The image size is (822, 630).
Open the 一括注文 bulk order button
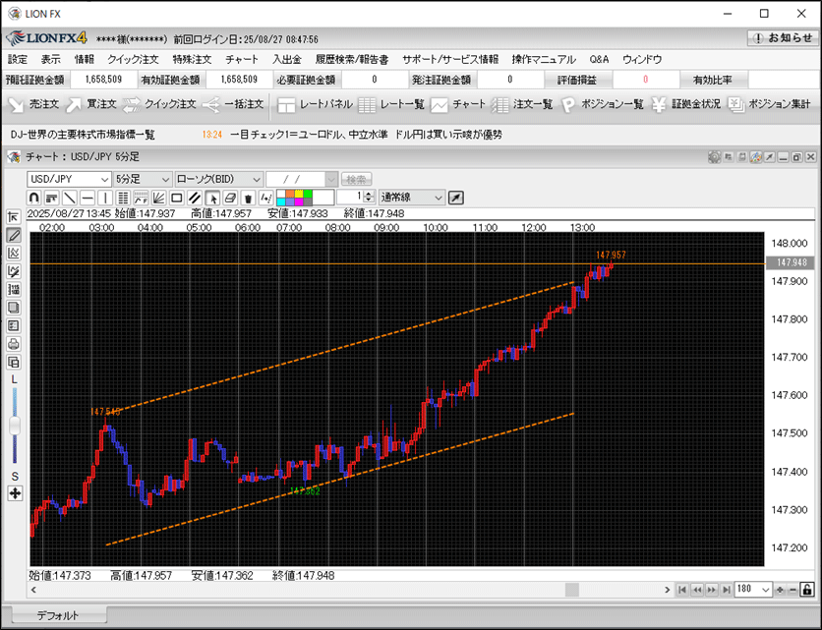[x=233, y=104]
